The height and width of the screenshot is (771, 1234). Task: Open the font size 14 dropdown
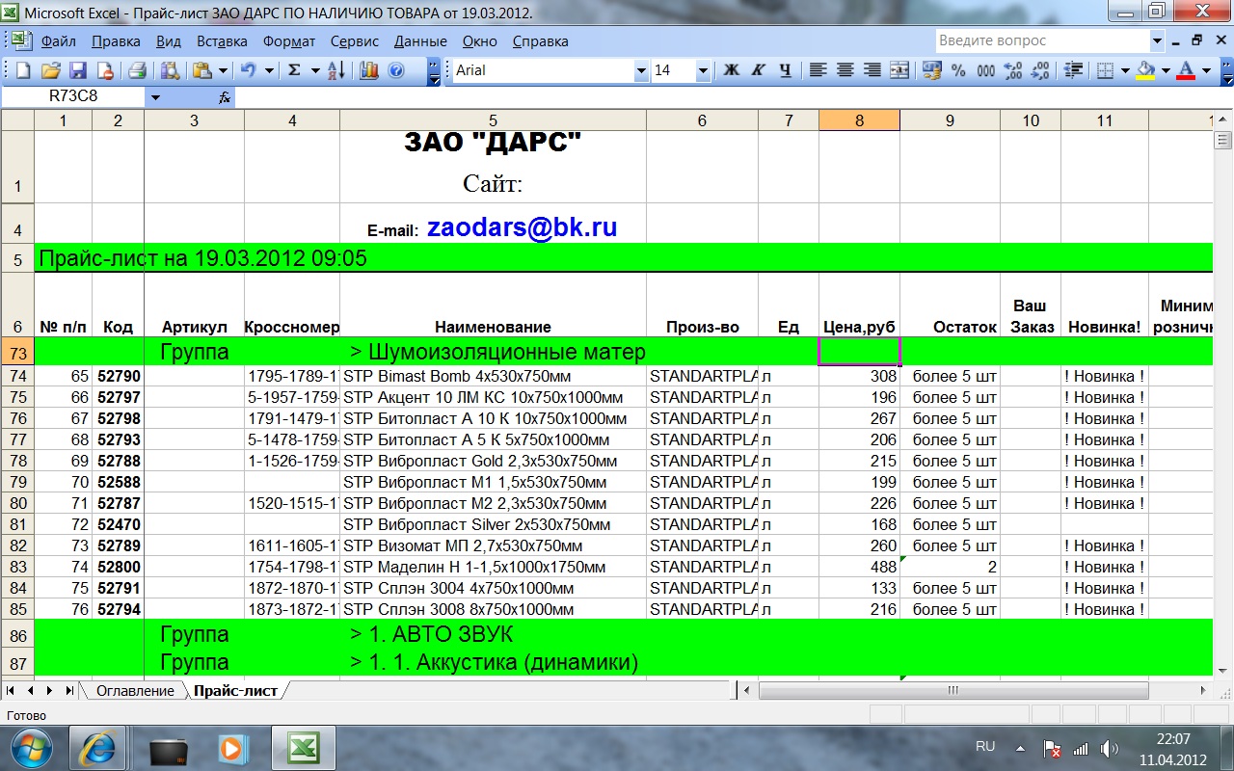click(702, 70)
